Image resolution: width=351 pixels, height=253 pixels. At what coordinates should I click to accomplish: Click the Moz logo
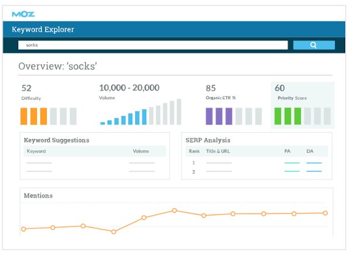pyautogui.click(x=23, y=14)
